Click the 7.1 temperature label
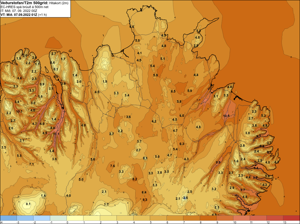 31,164
